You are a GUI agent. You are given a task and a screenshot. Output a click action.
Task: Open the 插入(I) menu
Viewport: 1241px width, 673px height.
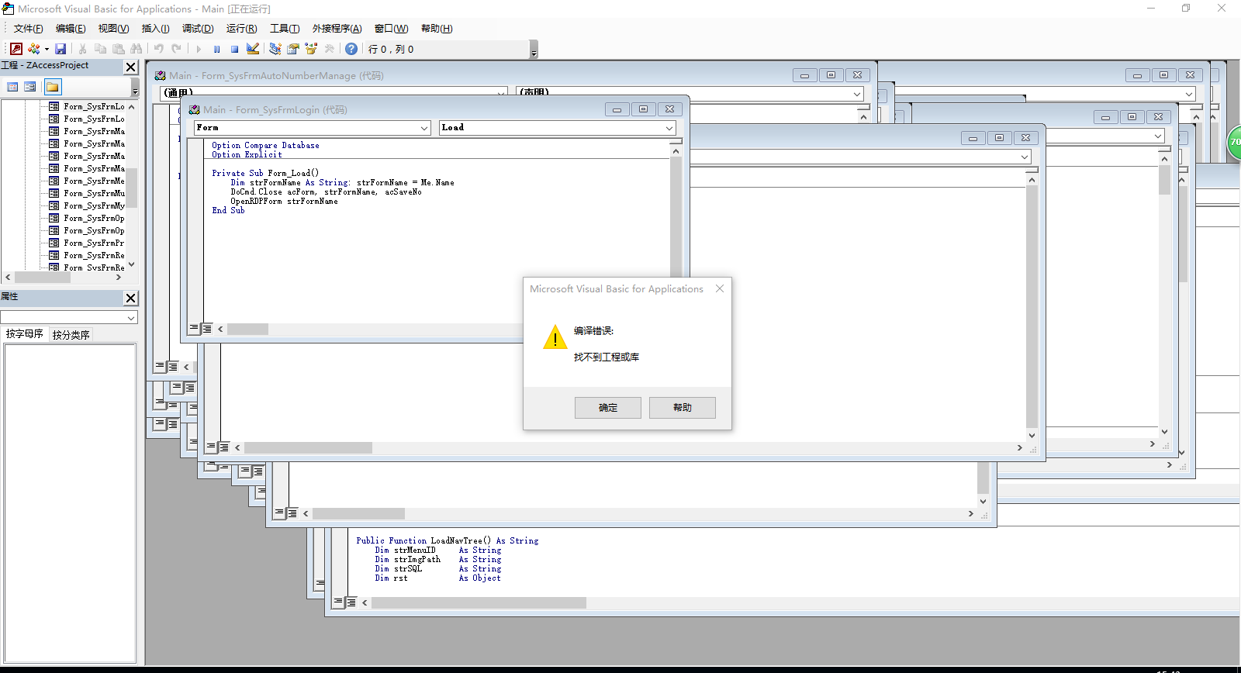[x=155, y=29]
